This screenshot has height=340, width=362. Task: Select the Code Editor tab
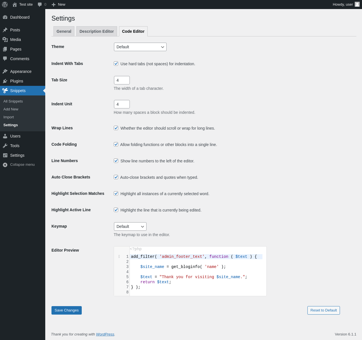[133, 31]
